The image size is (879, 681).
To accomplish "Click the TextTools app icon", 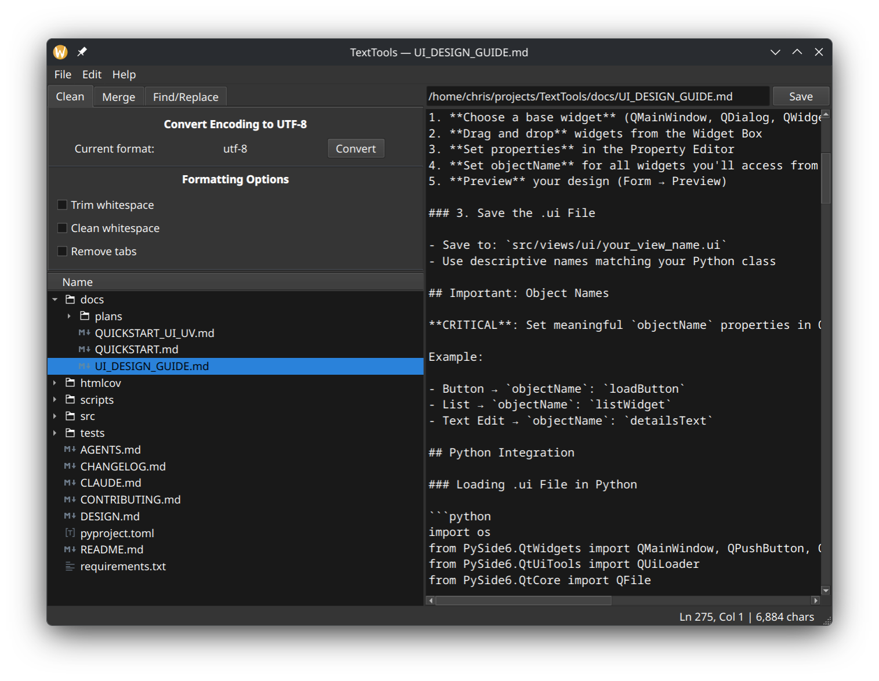I will (60, 52).
